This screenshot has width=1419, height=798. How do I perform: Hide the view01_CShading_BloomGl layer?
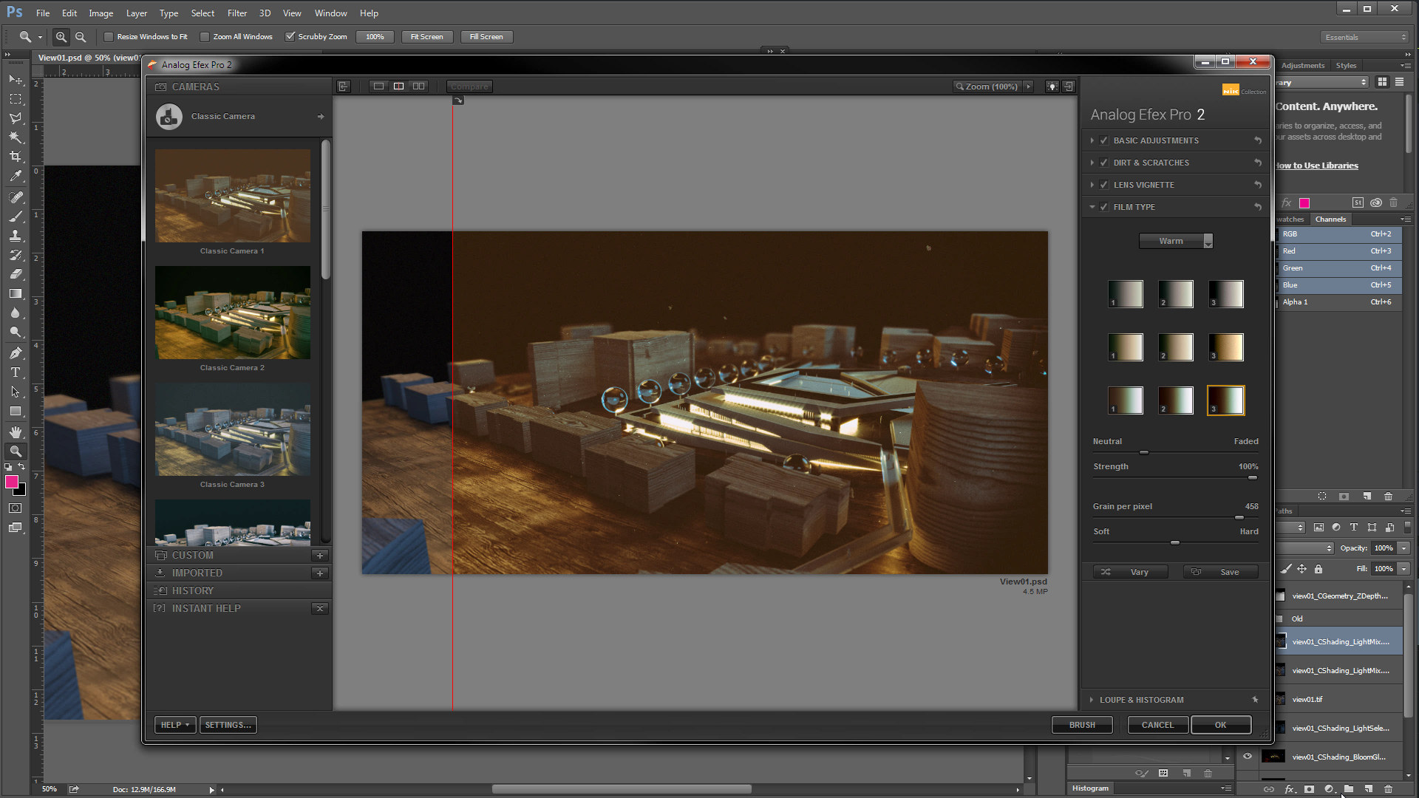pos(1248,756)
